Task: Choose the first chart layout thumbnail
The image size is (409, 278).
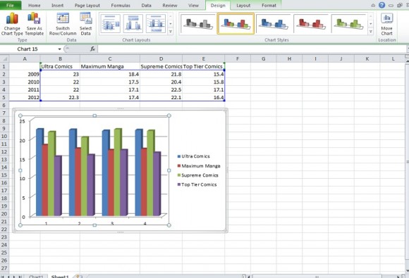Action: 110,24
